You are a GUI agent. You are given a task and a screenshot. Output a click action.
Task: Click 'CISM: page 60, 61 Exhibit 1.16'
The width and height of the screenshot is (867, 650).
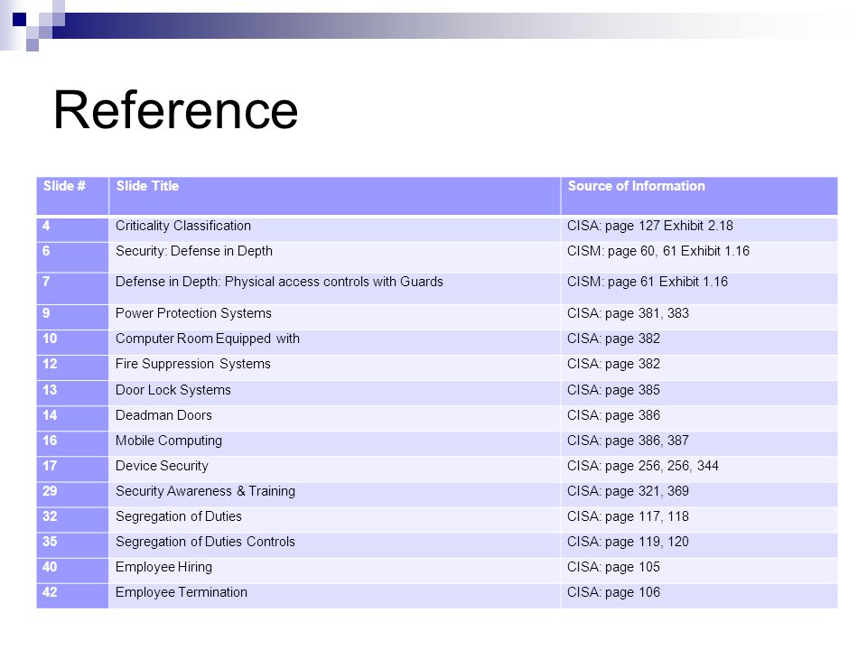[699, 257]
